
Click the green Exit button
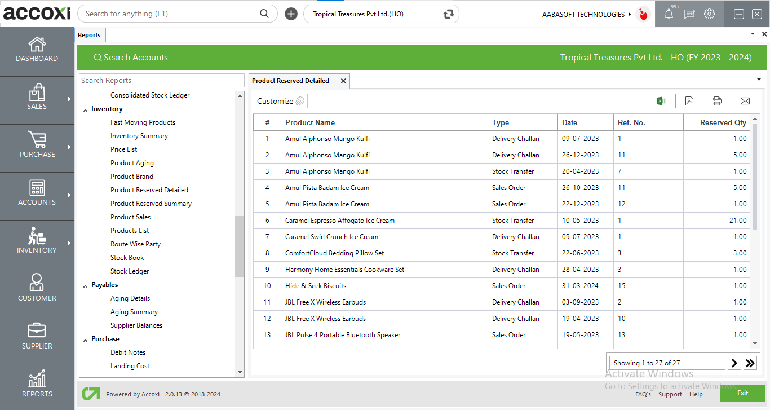click(x=742, y=393)
